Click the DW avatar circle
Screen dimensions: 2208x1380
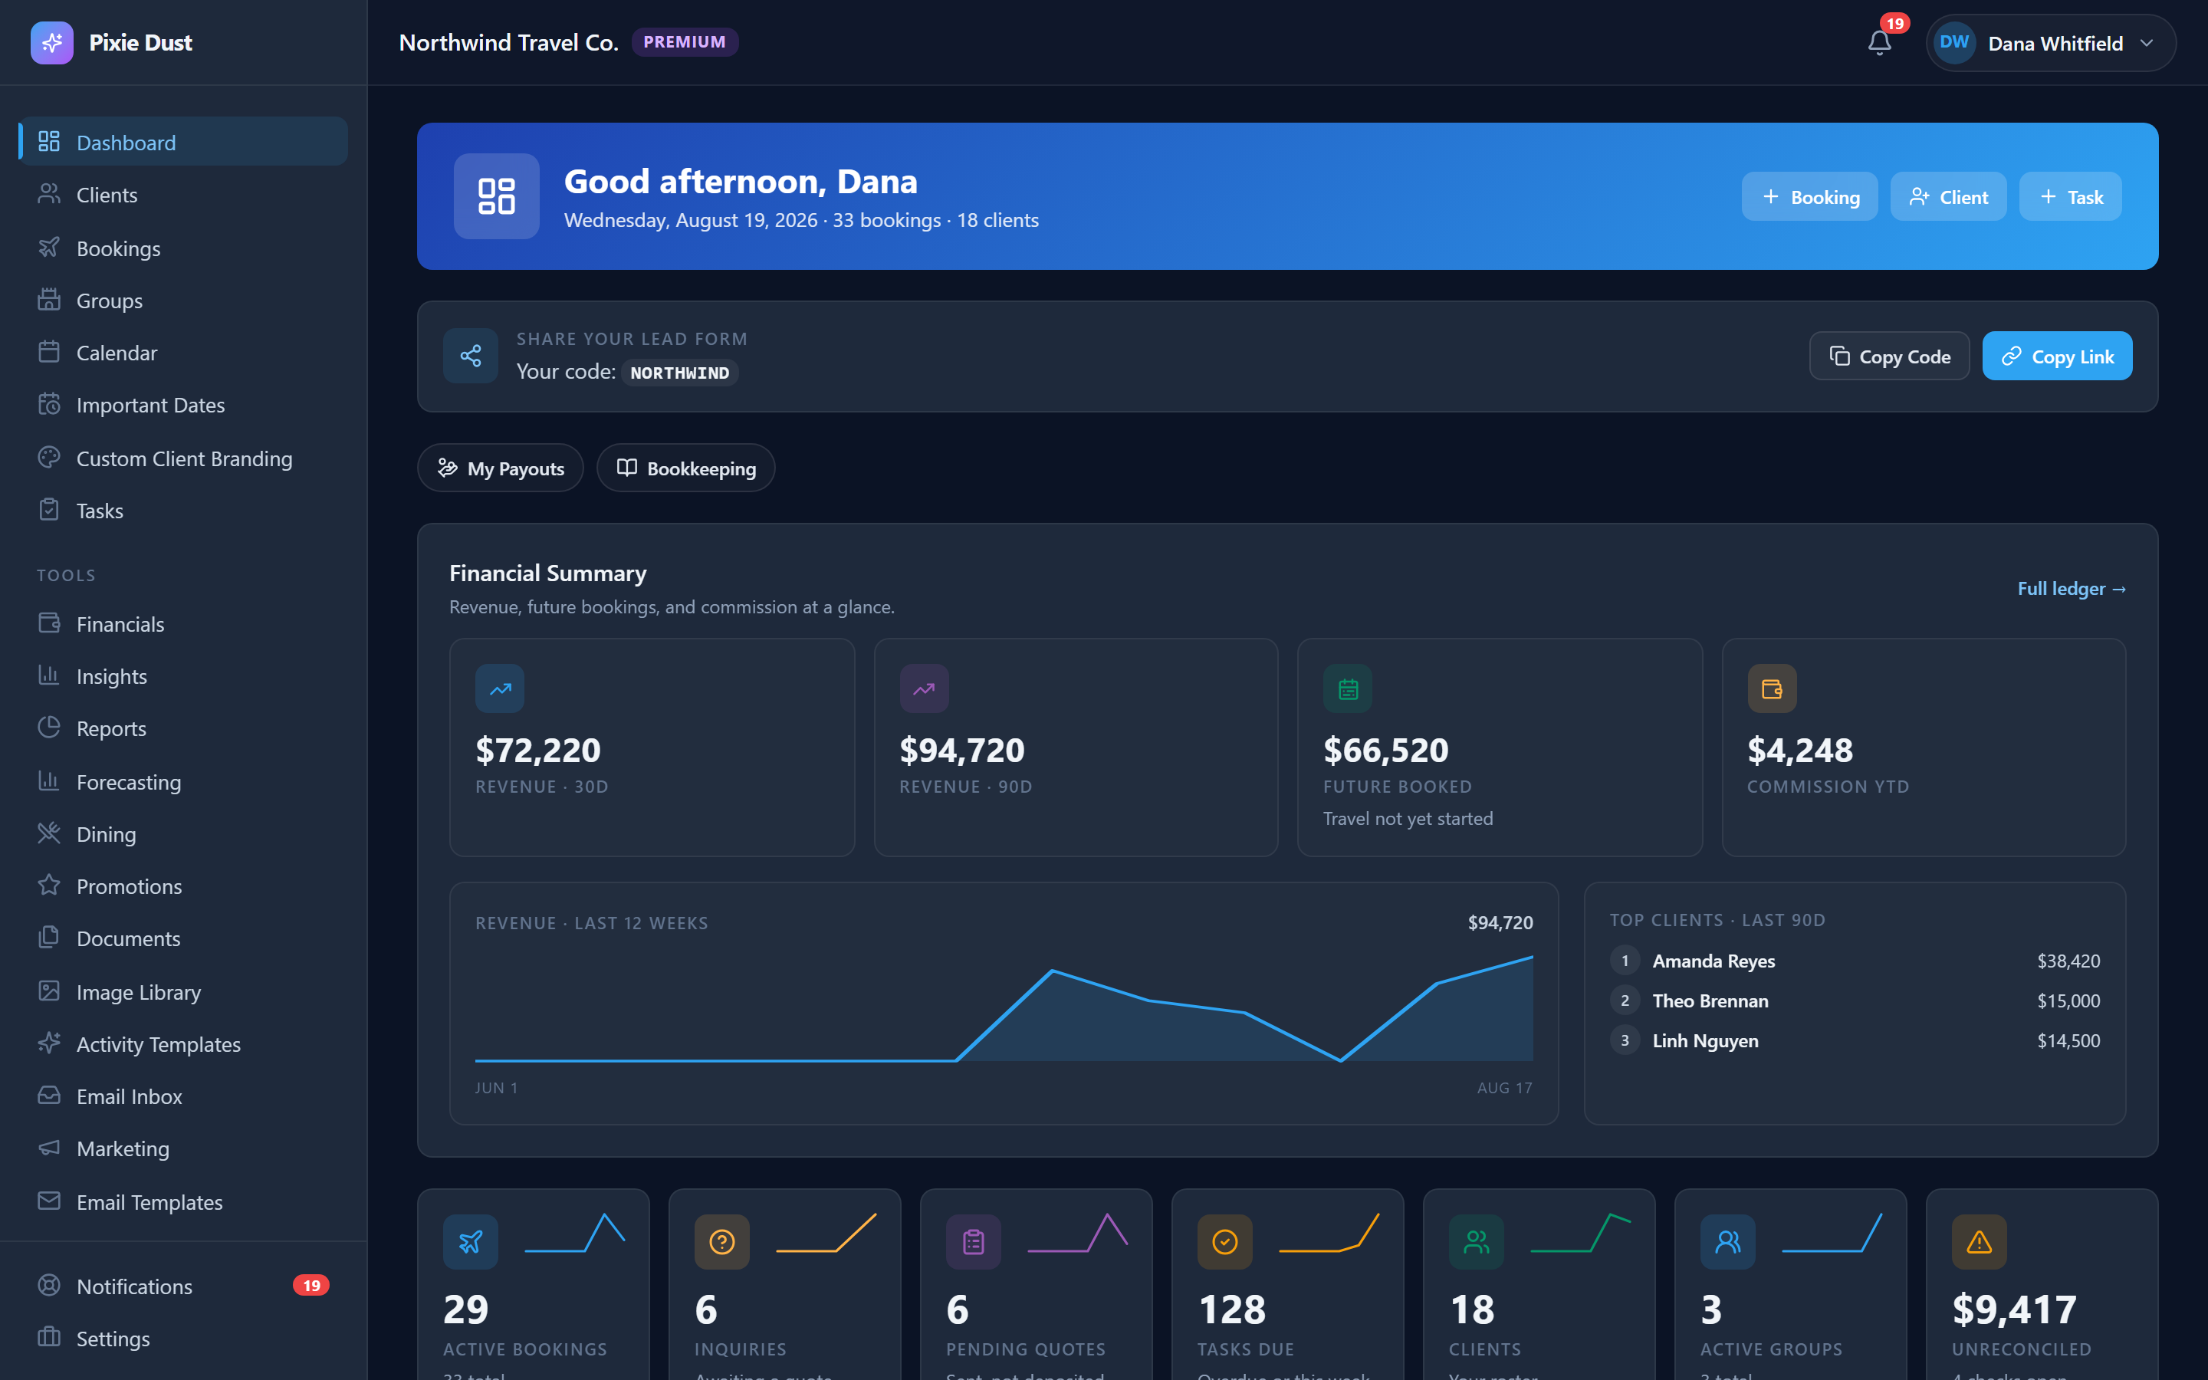coord(1954,43)
